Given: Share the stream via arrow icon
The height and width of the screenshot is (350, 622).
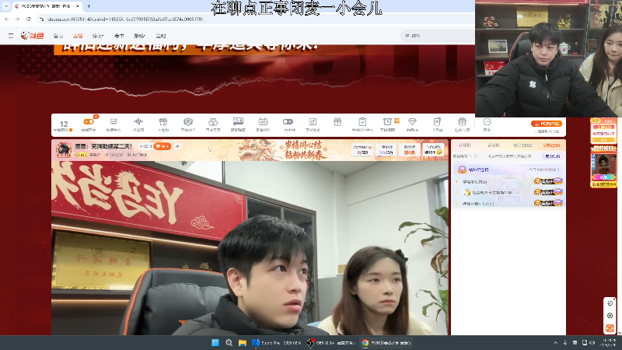Looking at the screenshot, I should (x=177, y=146).
